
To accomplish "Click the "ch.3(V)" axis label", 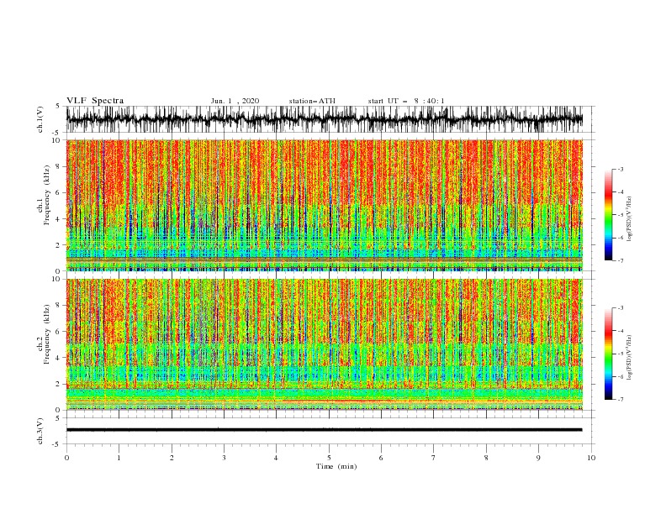I will coord(40,431).
